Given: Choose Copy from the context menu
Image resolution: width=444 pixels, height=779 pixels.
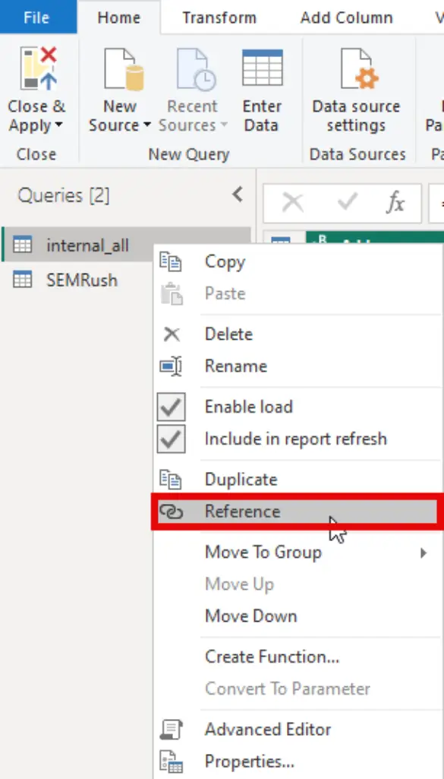Looking at the screenshot, I should point(225,261).
